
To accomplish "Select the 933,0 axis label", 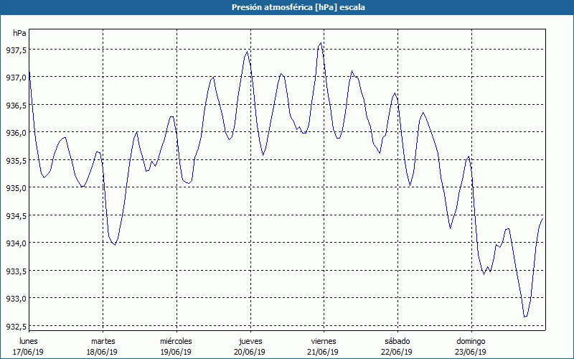I will tap(16, 299).
